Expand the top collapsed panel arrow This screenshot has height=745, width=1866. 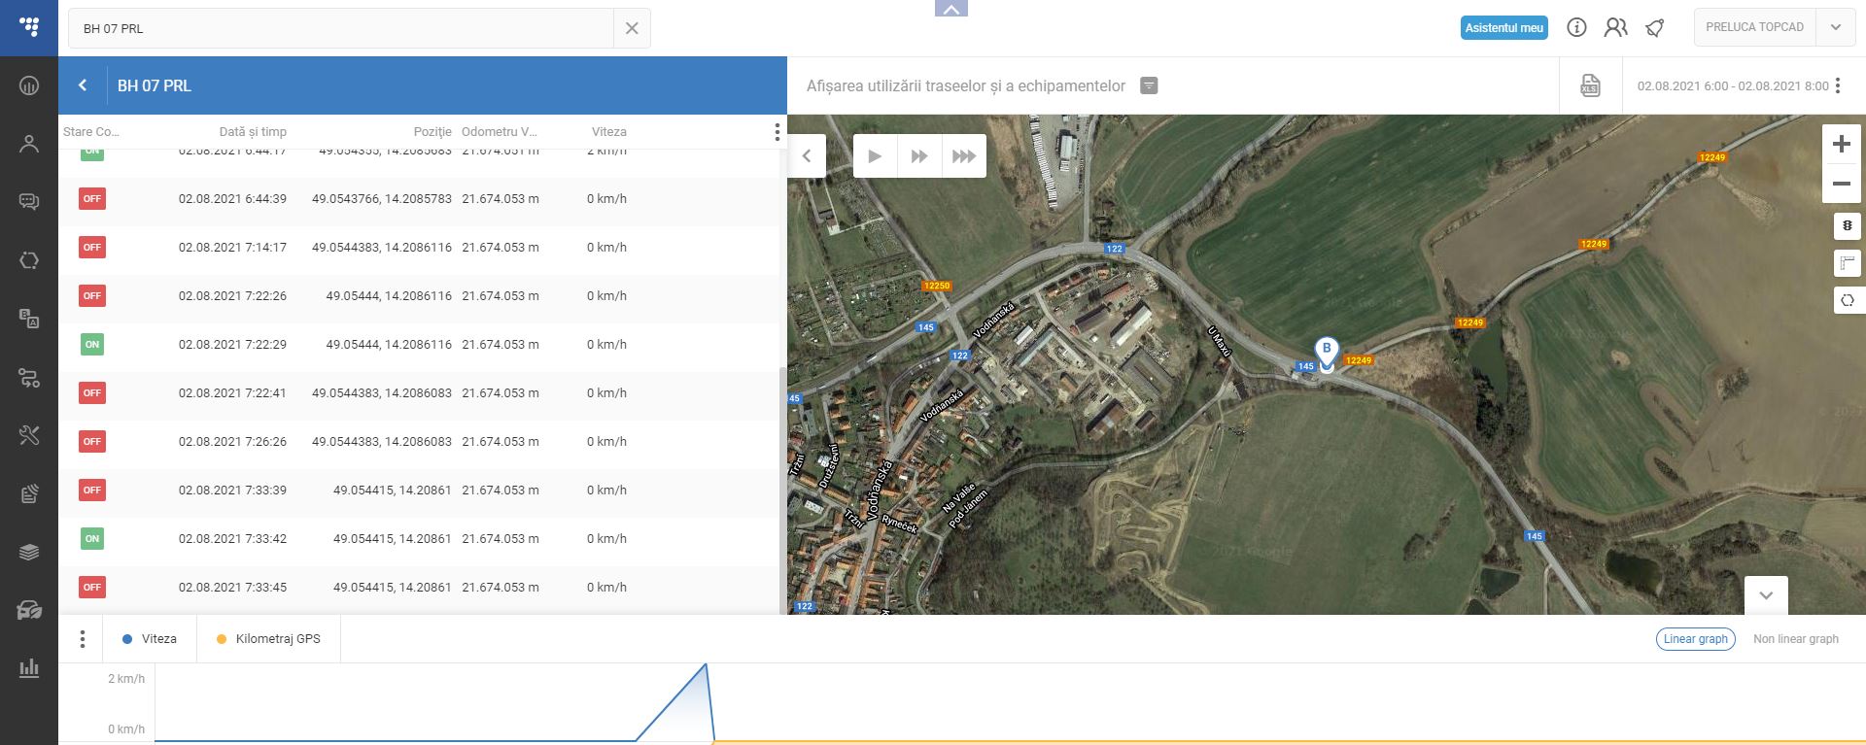(950, 9)
